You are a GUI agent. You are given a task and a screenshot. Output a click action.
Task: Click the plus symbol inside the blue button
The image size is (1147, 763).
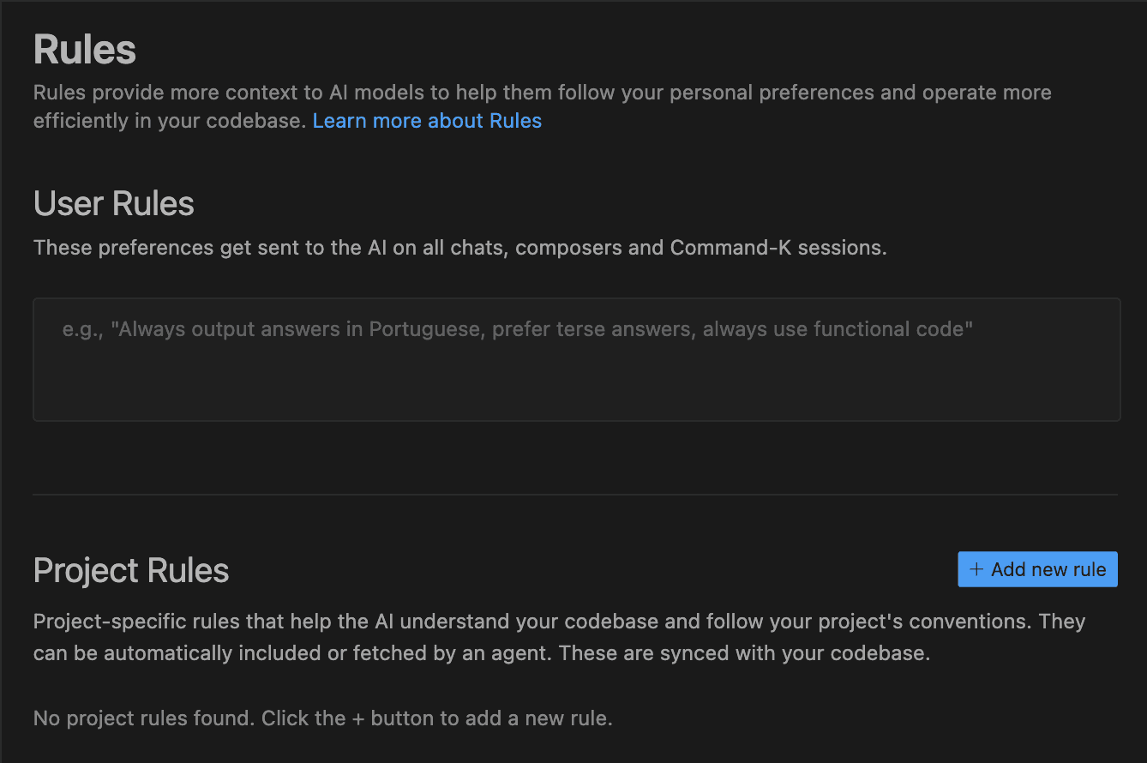point(976,568)
